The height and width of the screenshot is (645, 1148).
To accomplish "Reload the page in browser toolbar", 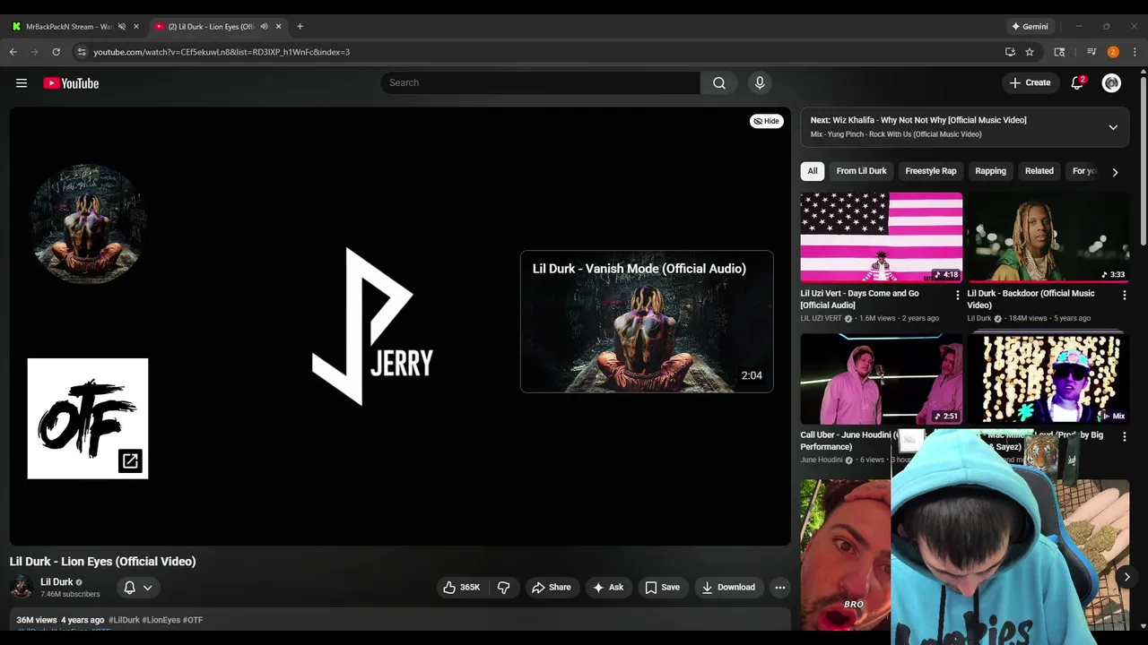I will [x=56, y=52].
